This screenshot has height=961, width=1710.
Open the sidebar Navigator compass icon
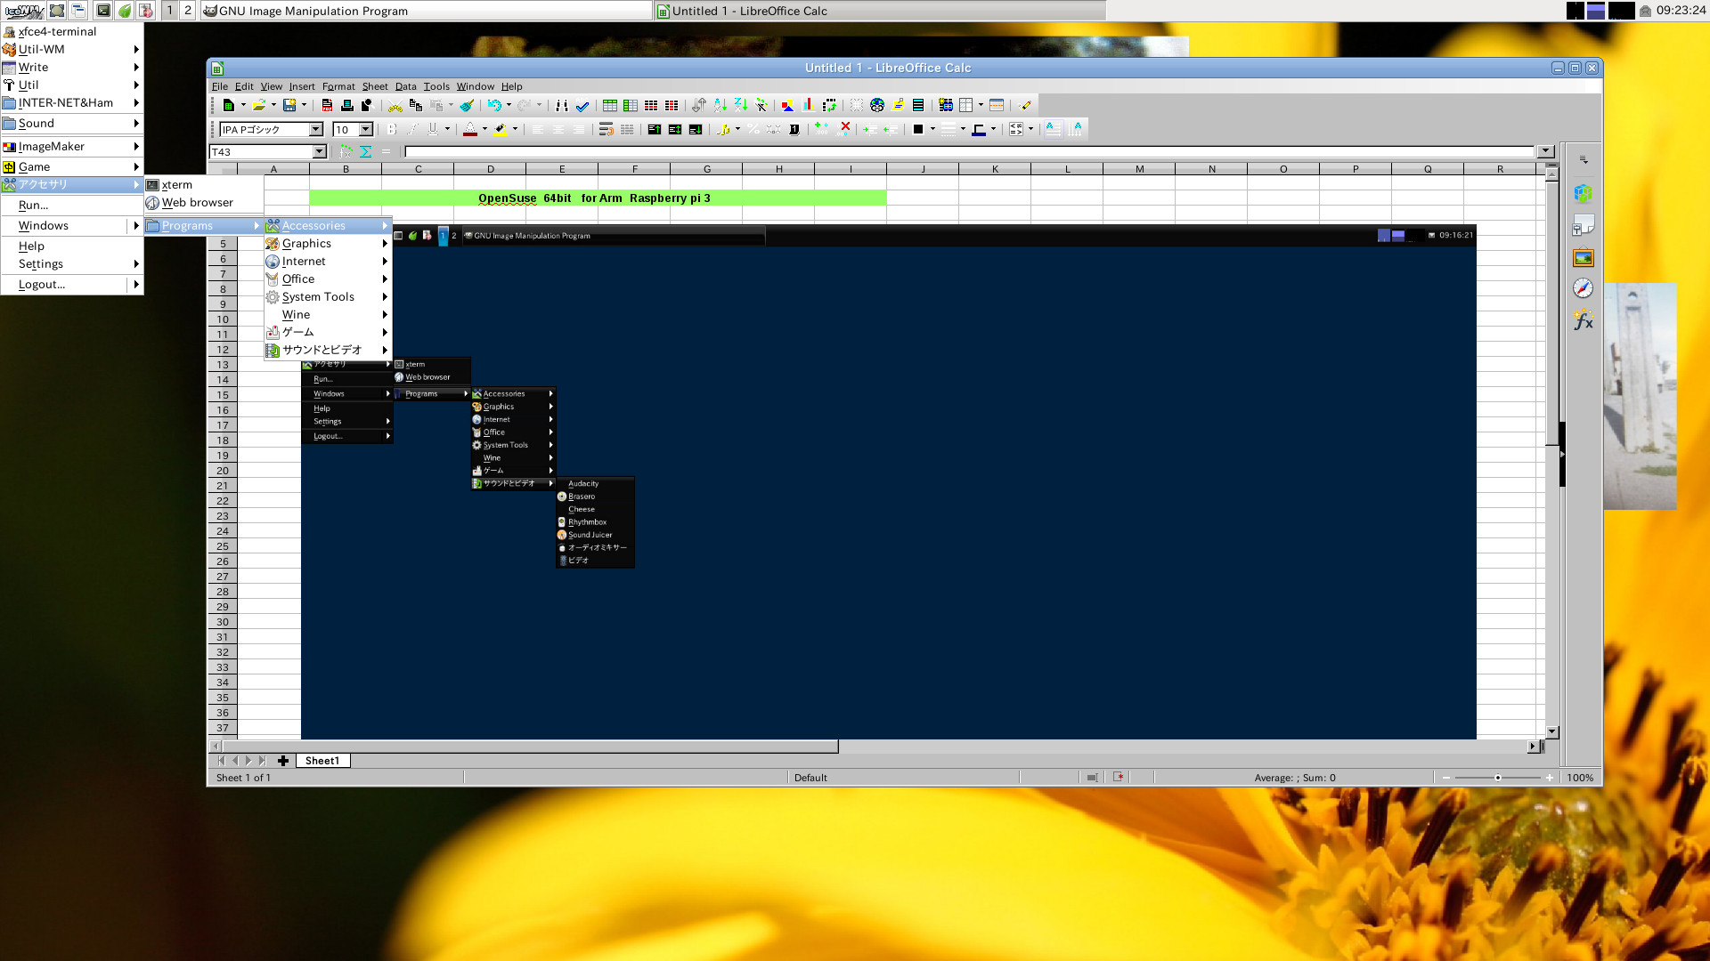pos(1583,288)
